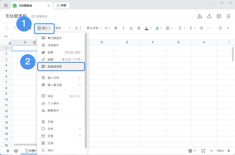Open the comments panel icon

tap(219, 16)
